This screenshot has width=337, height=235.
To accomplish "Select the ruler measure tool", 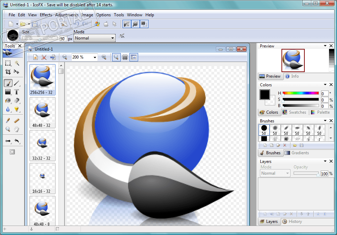I will [17, 120].
